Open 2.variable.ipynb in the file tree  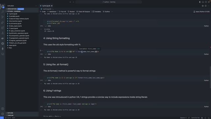pos(14,16)
